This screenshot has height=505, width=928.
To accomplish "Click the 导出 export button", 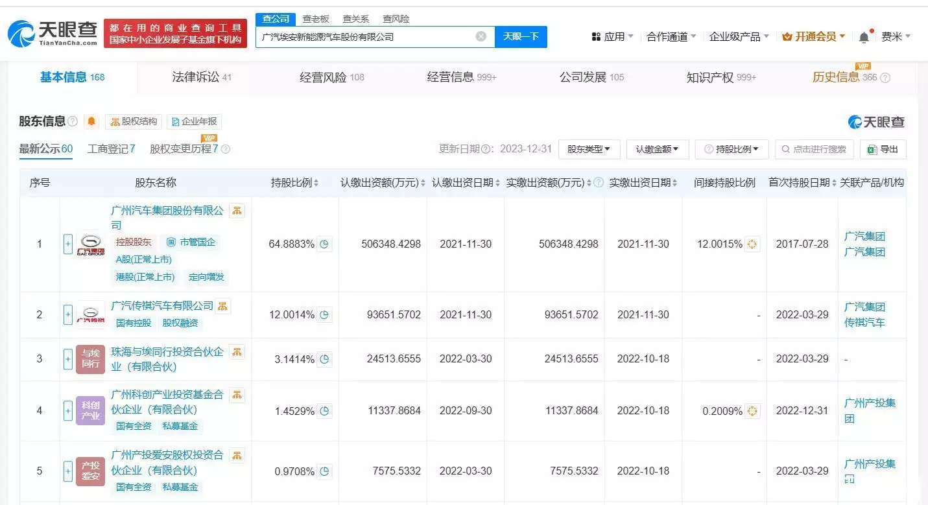I will 883,149.
